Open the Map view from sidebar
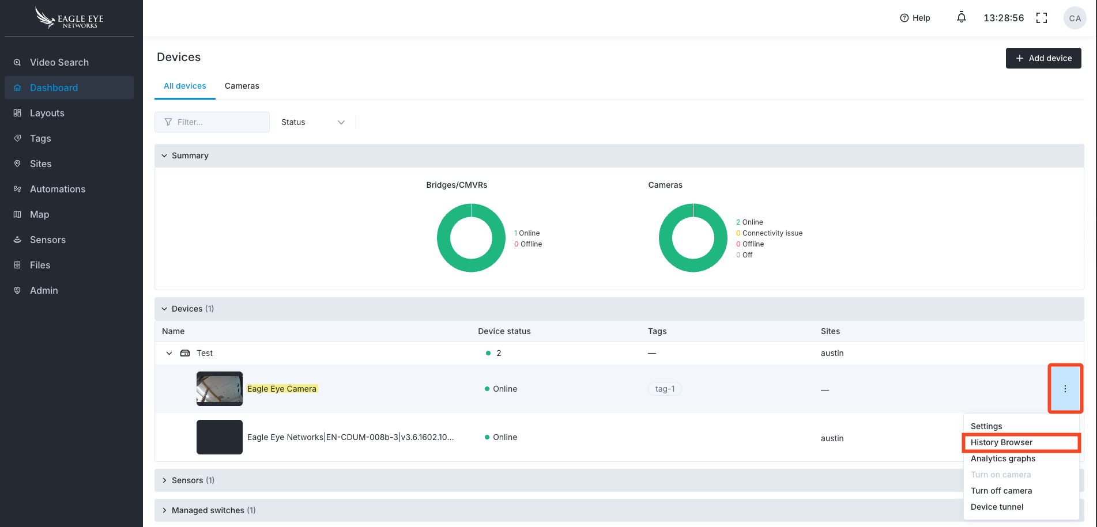This screenshot has height=527, width=1097. [x=39, y=214]
